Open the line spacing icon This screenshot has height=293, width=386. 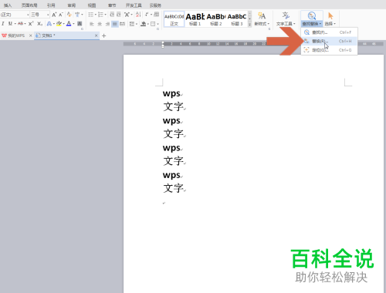(x=132, y=24)
